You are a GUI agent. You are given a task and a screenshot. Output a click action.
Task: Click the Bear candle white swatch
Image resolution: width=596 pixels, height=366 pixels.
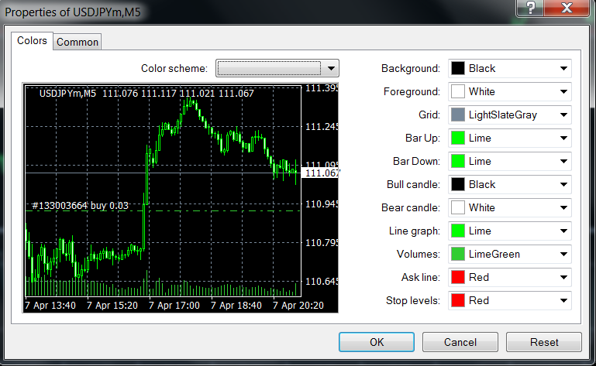[x=458, y=207]
